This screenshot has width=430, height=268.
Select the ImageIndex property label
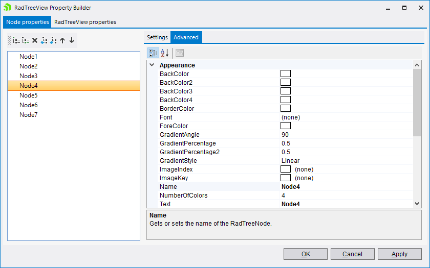pyautogui.click(x=176, y=169)
